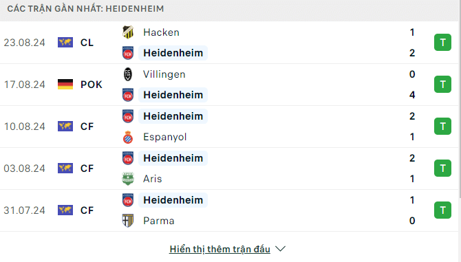Click the CÁC TRẬN GẦN NHẤT: HEIDENHEIM header
The width and height of the screenshot is (461, 262).
coord(85,9)
